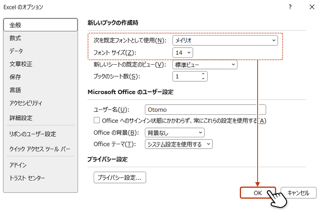Image resolution: width=323 pixels, height=210 pixels.
Task: Open リボンのユーザー設定
Action: coord(41,134)
